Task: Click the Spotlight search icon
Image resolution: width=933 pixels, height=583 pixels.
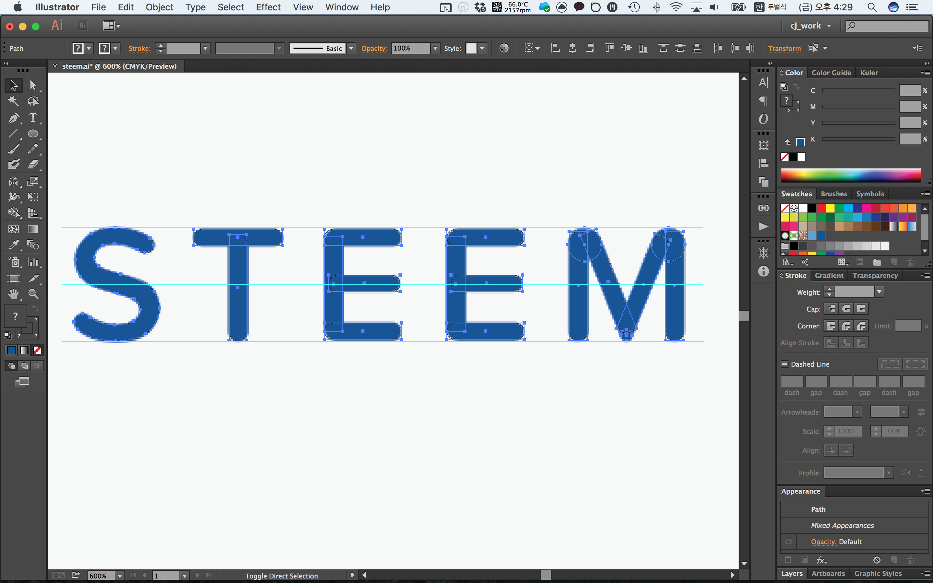Action: click(872, 7)
